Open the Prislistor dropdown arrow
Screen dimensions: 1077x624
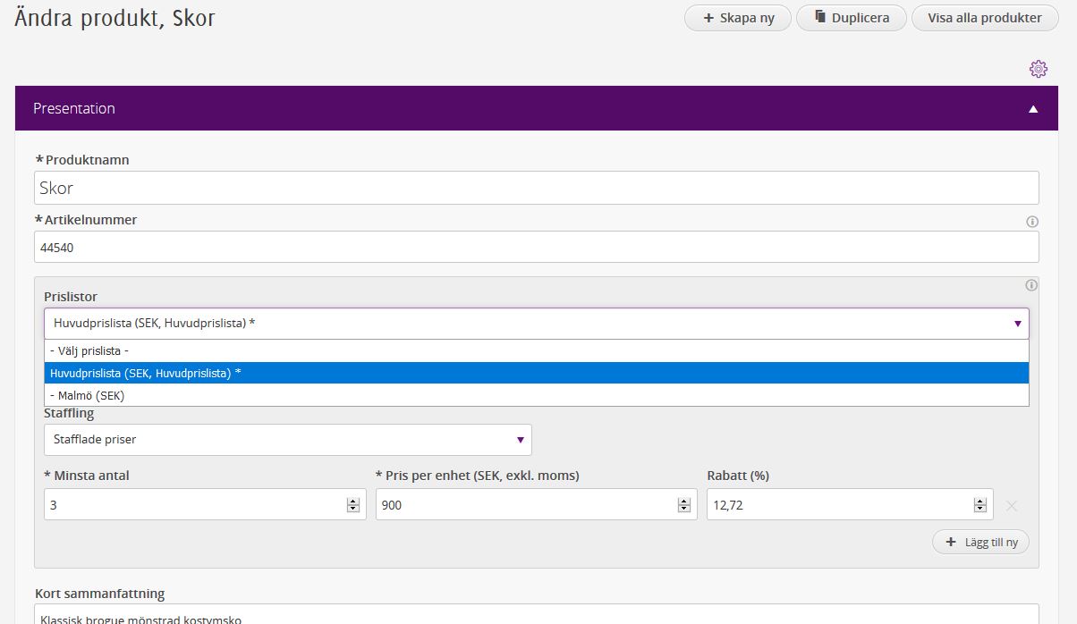(1017, 324)
